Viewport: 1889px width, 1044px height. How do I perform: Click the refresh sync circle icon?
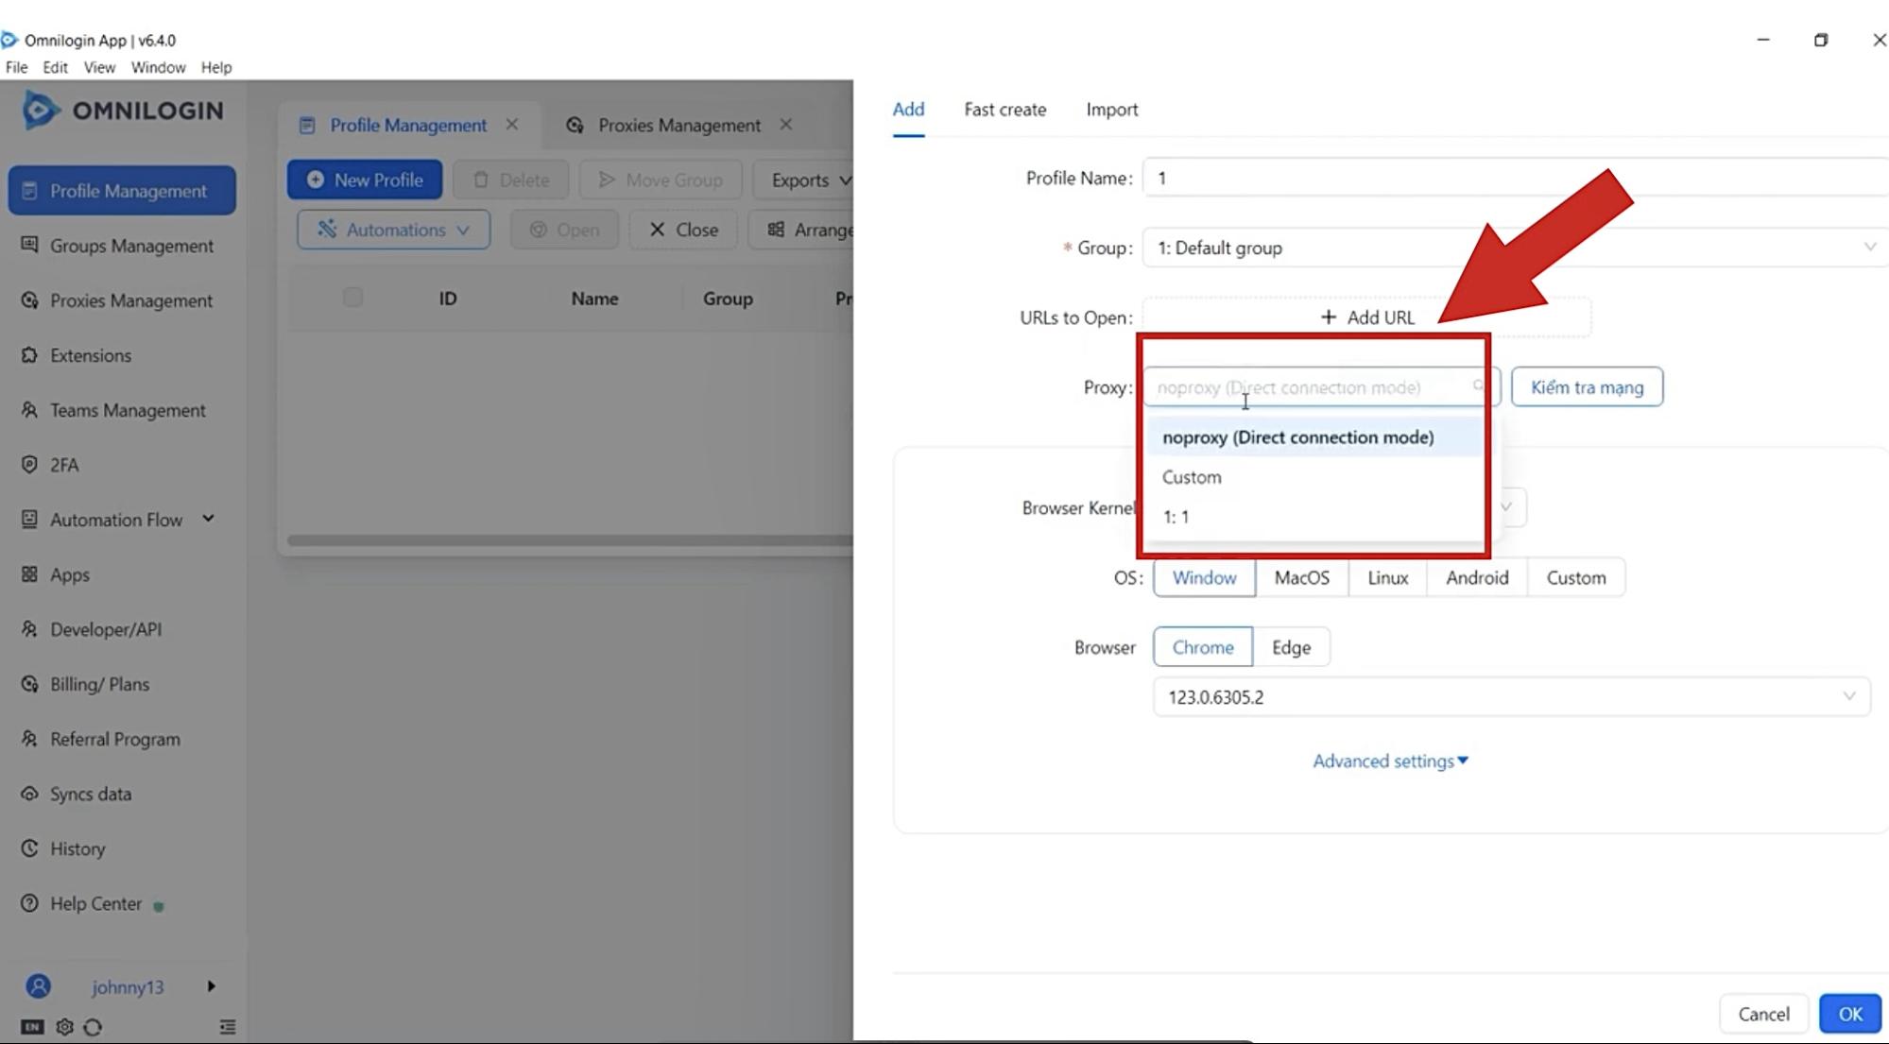click(93, 1027)
